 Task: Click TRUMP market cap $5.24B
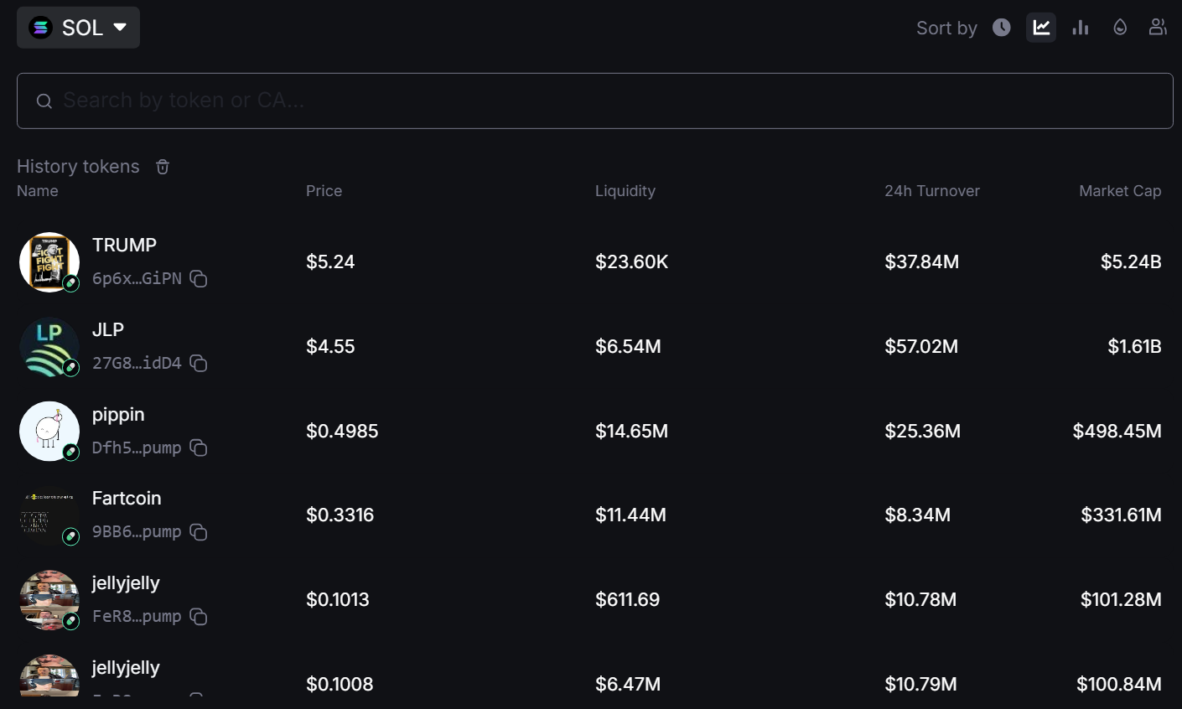[1131, 262]
